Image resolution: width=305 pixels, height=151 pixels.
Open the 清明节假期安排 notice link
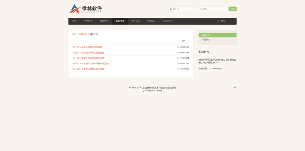[x=88, y=53]
